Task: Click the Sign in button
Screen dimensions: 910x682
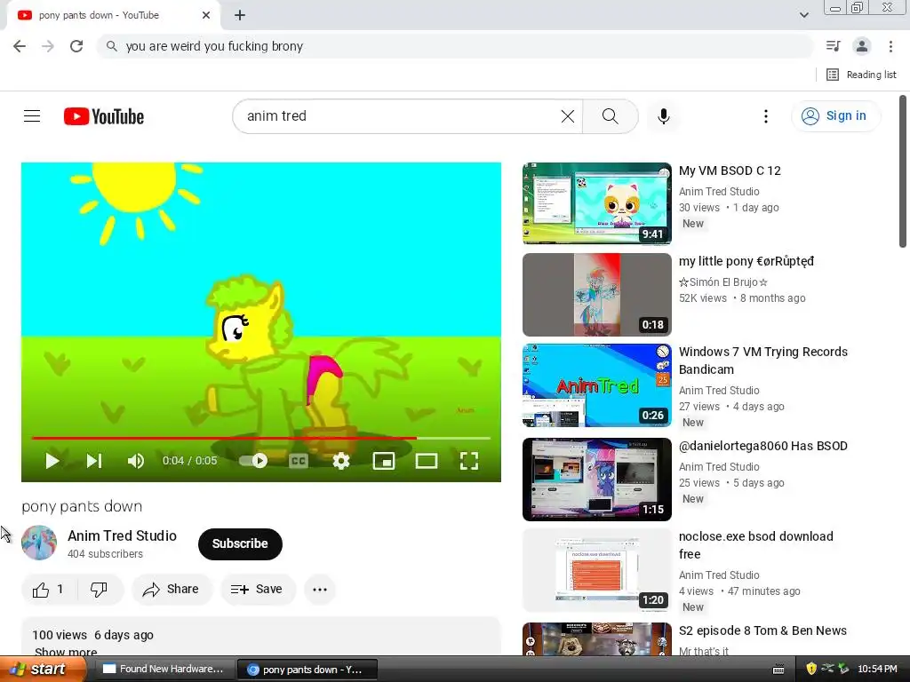Action: tap(835, 116)
